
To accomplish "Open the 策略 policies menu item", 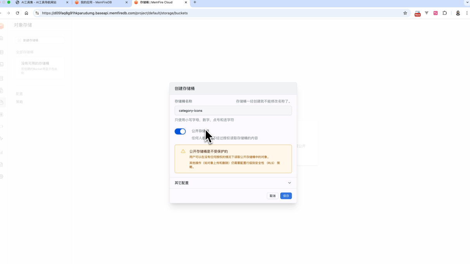I will point(19,102).
